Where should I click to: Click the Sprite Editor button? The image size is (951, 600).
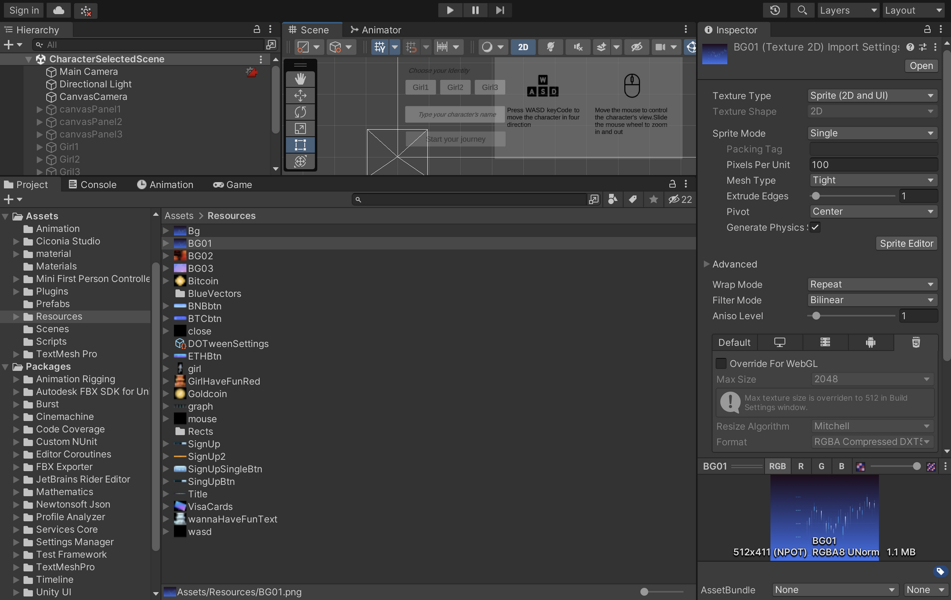[906, 243]
